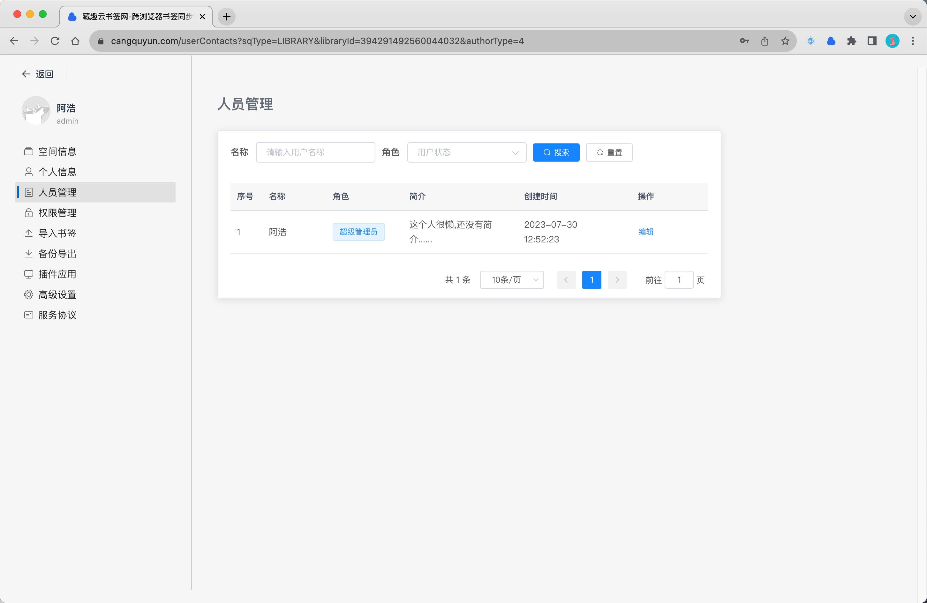The height and width of the screenshot is (603, 927).
Task: Open the blue cloud extension icon
Action: 831,41
